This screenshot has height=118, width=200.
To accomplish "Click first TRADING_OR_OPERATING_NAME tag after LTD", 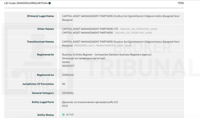I will [138, 29].
